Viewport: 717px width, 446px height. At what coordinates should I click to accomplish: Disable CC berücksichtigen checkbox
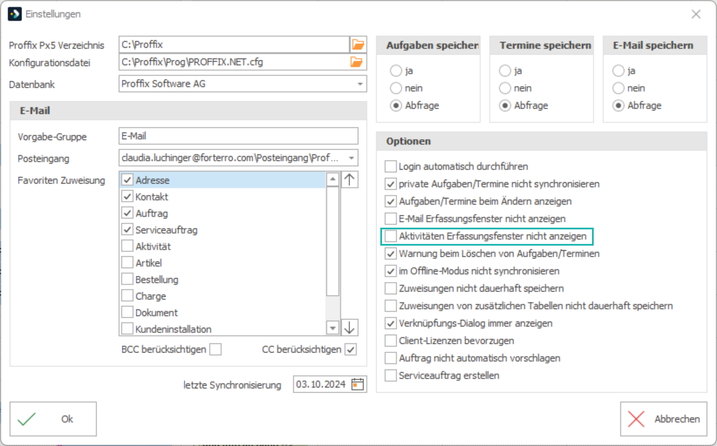351,350
